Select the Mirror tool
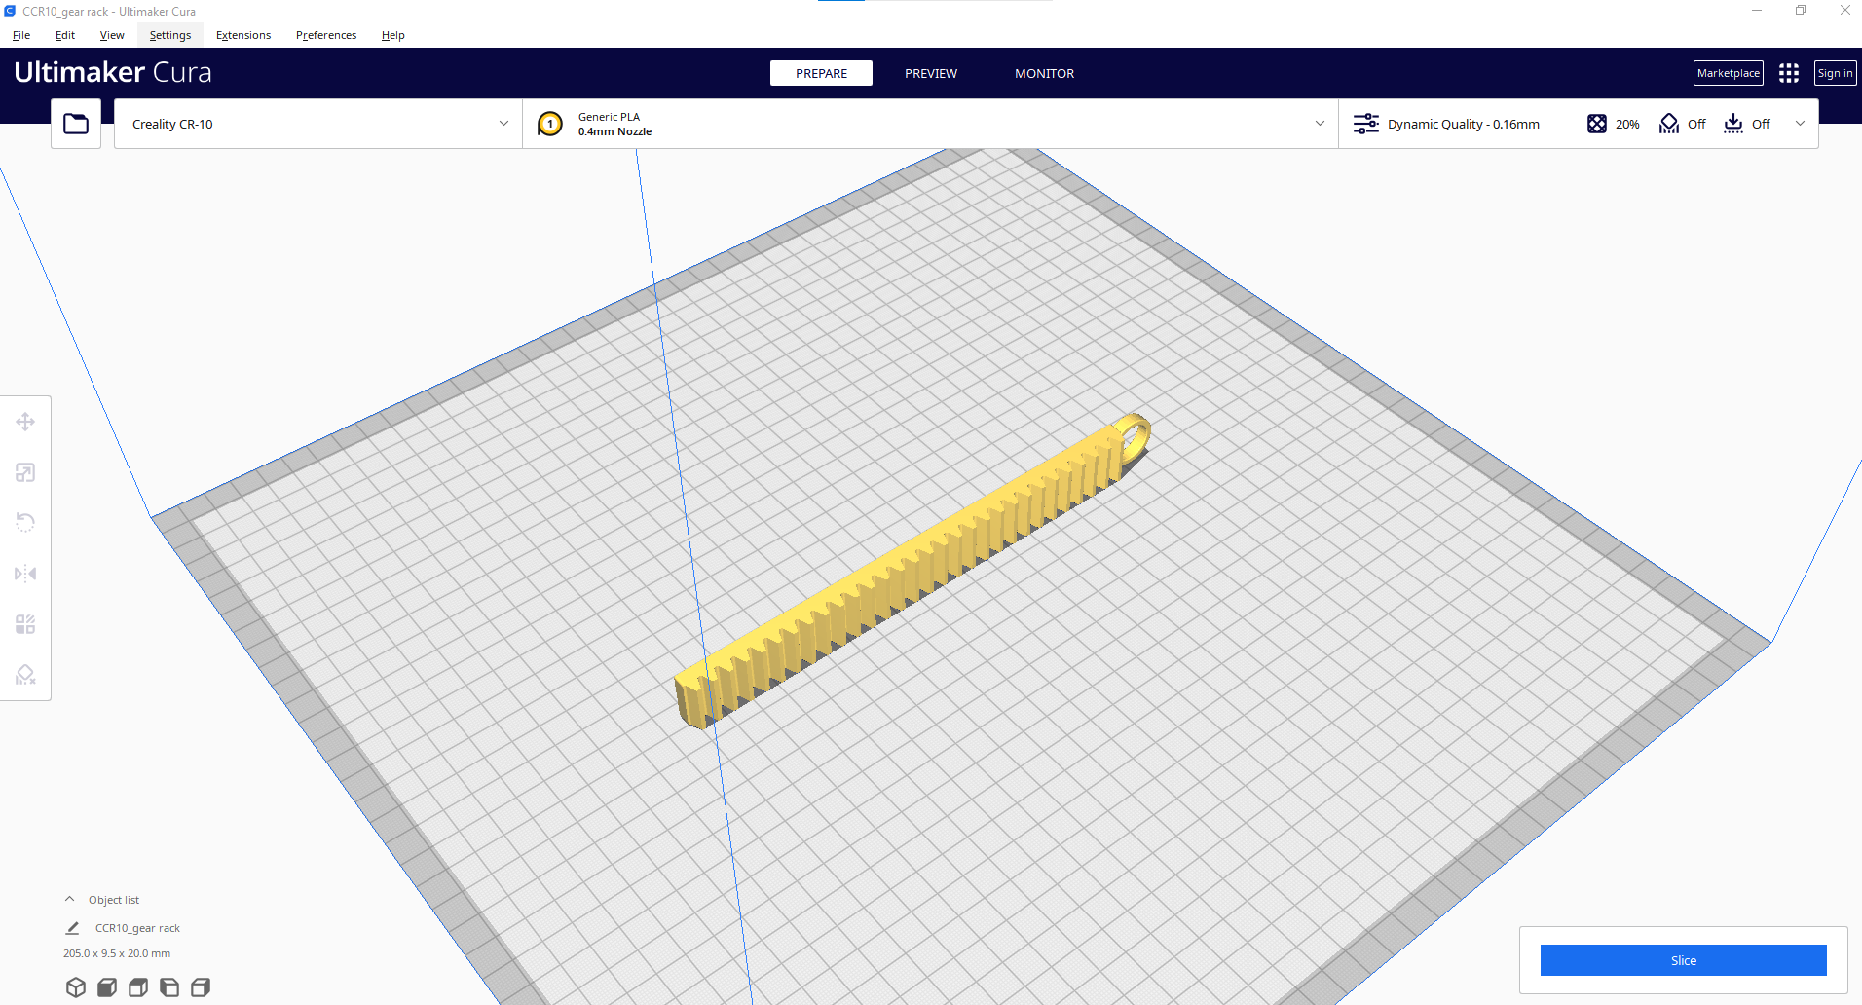1862x1005 pixels. click(x=25, y=574)
